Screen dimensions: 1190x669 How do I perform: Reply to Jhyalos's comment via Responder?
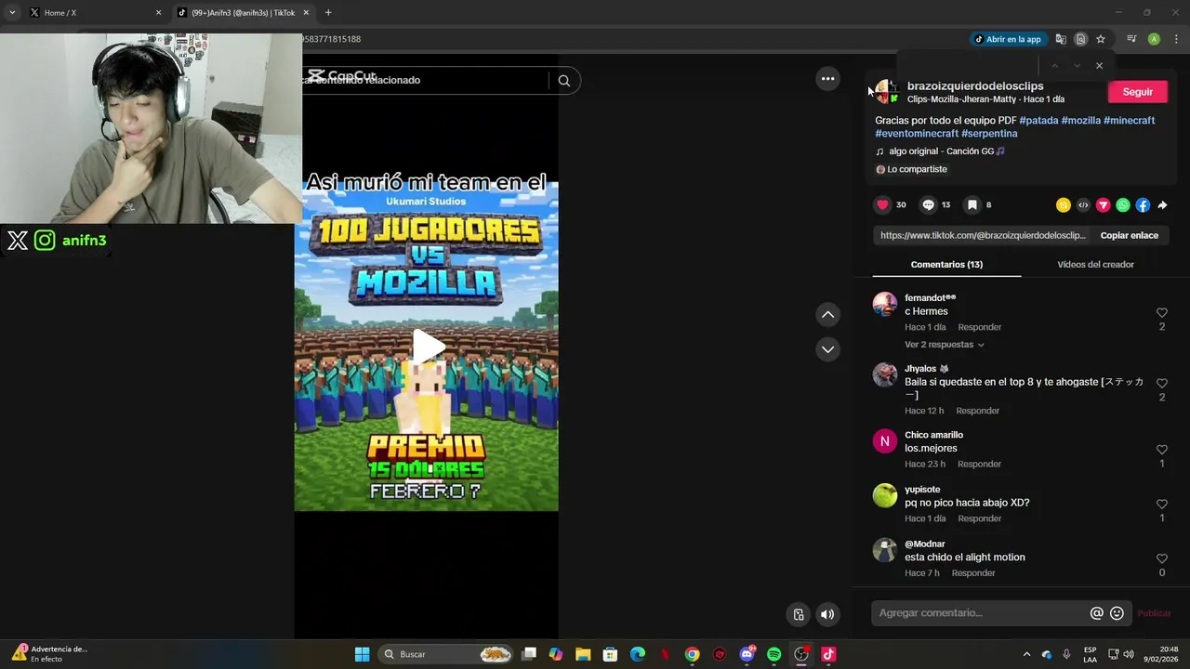click(977, 411)
